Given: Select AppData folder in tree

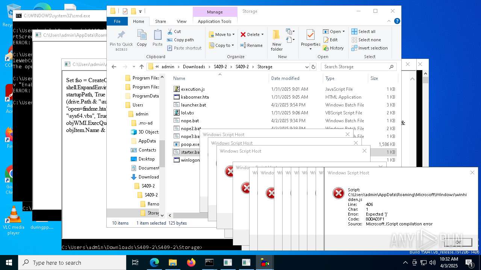Looking at the screenshot, I should click(147, 141).
